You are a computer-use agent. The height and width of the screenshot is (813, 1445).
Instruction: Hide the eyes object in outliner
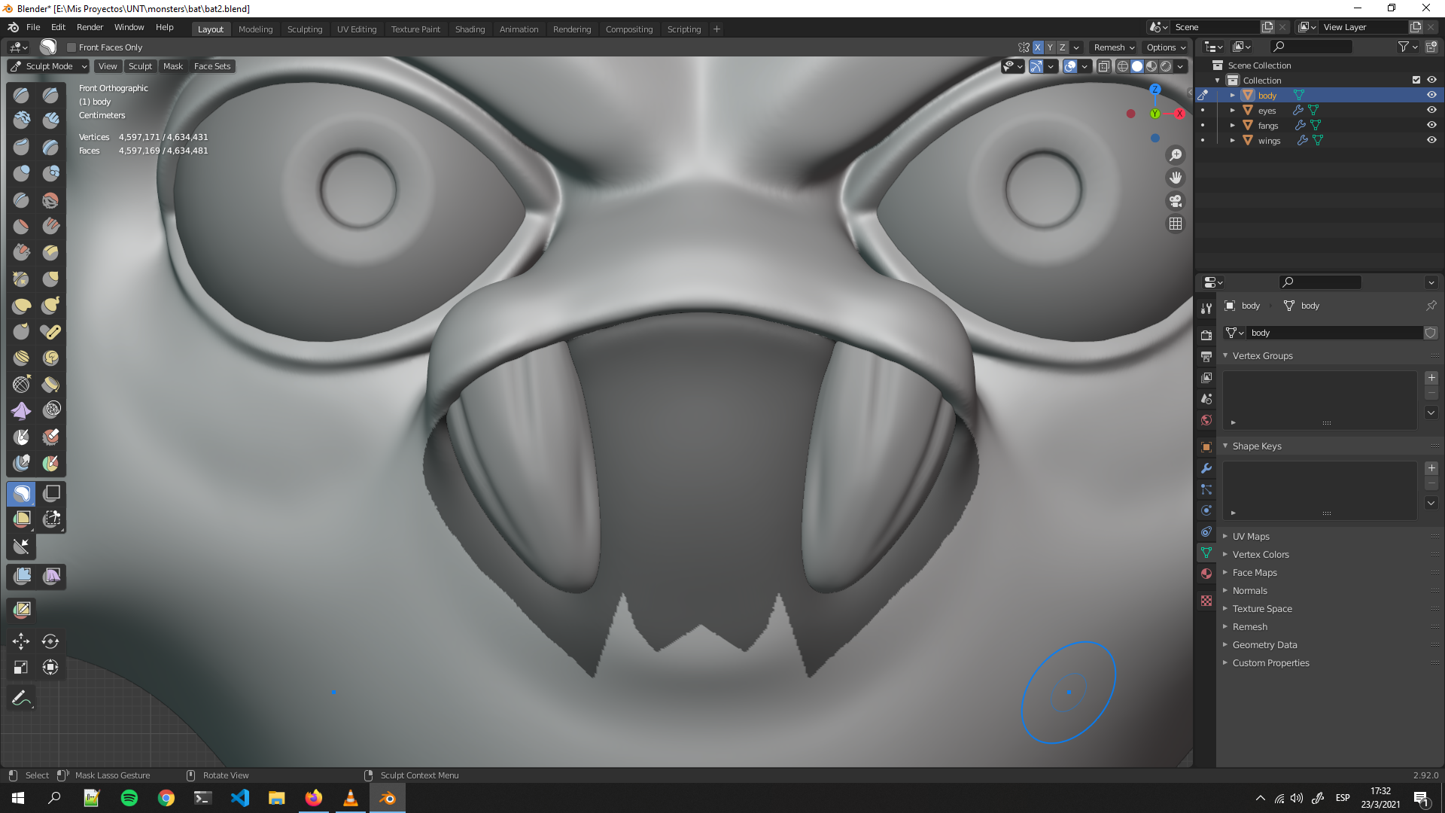[1431, 111]
